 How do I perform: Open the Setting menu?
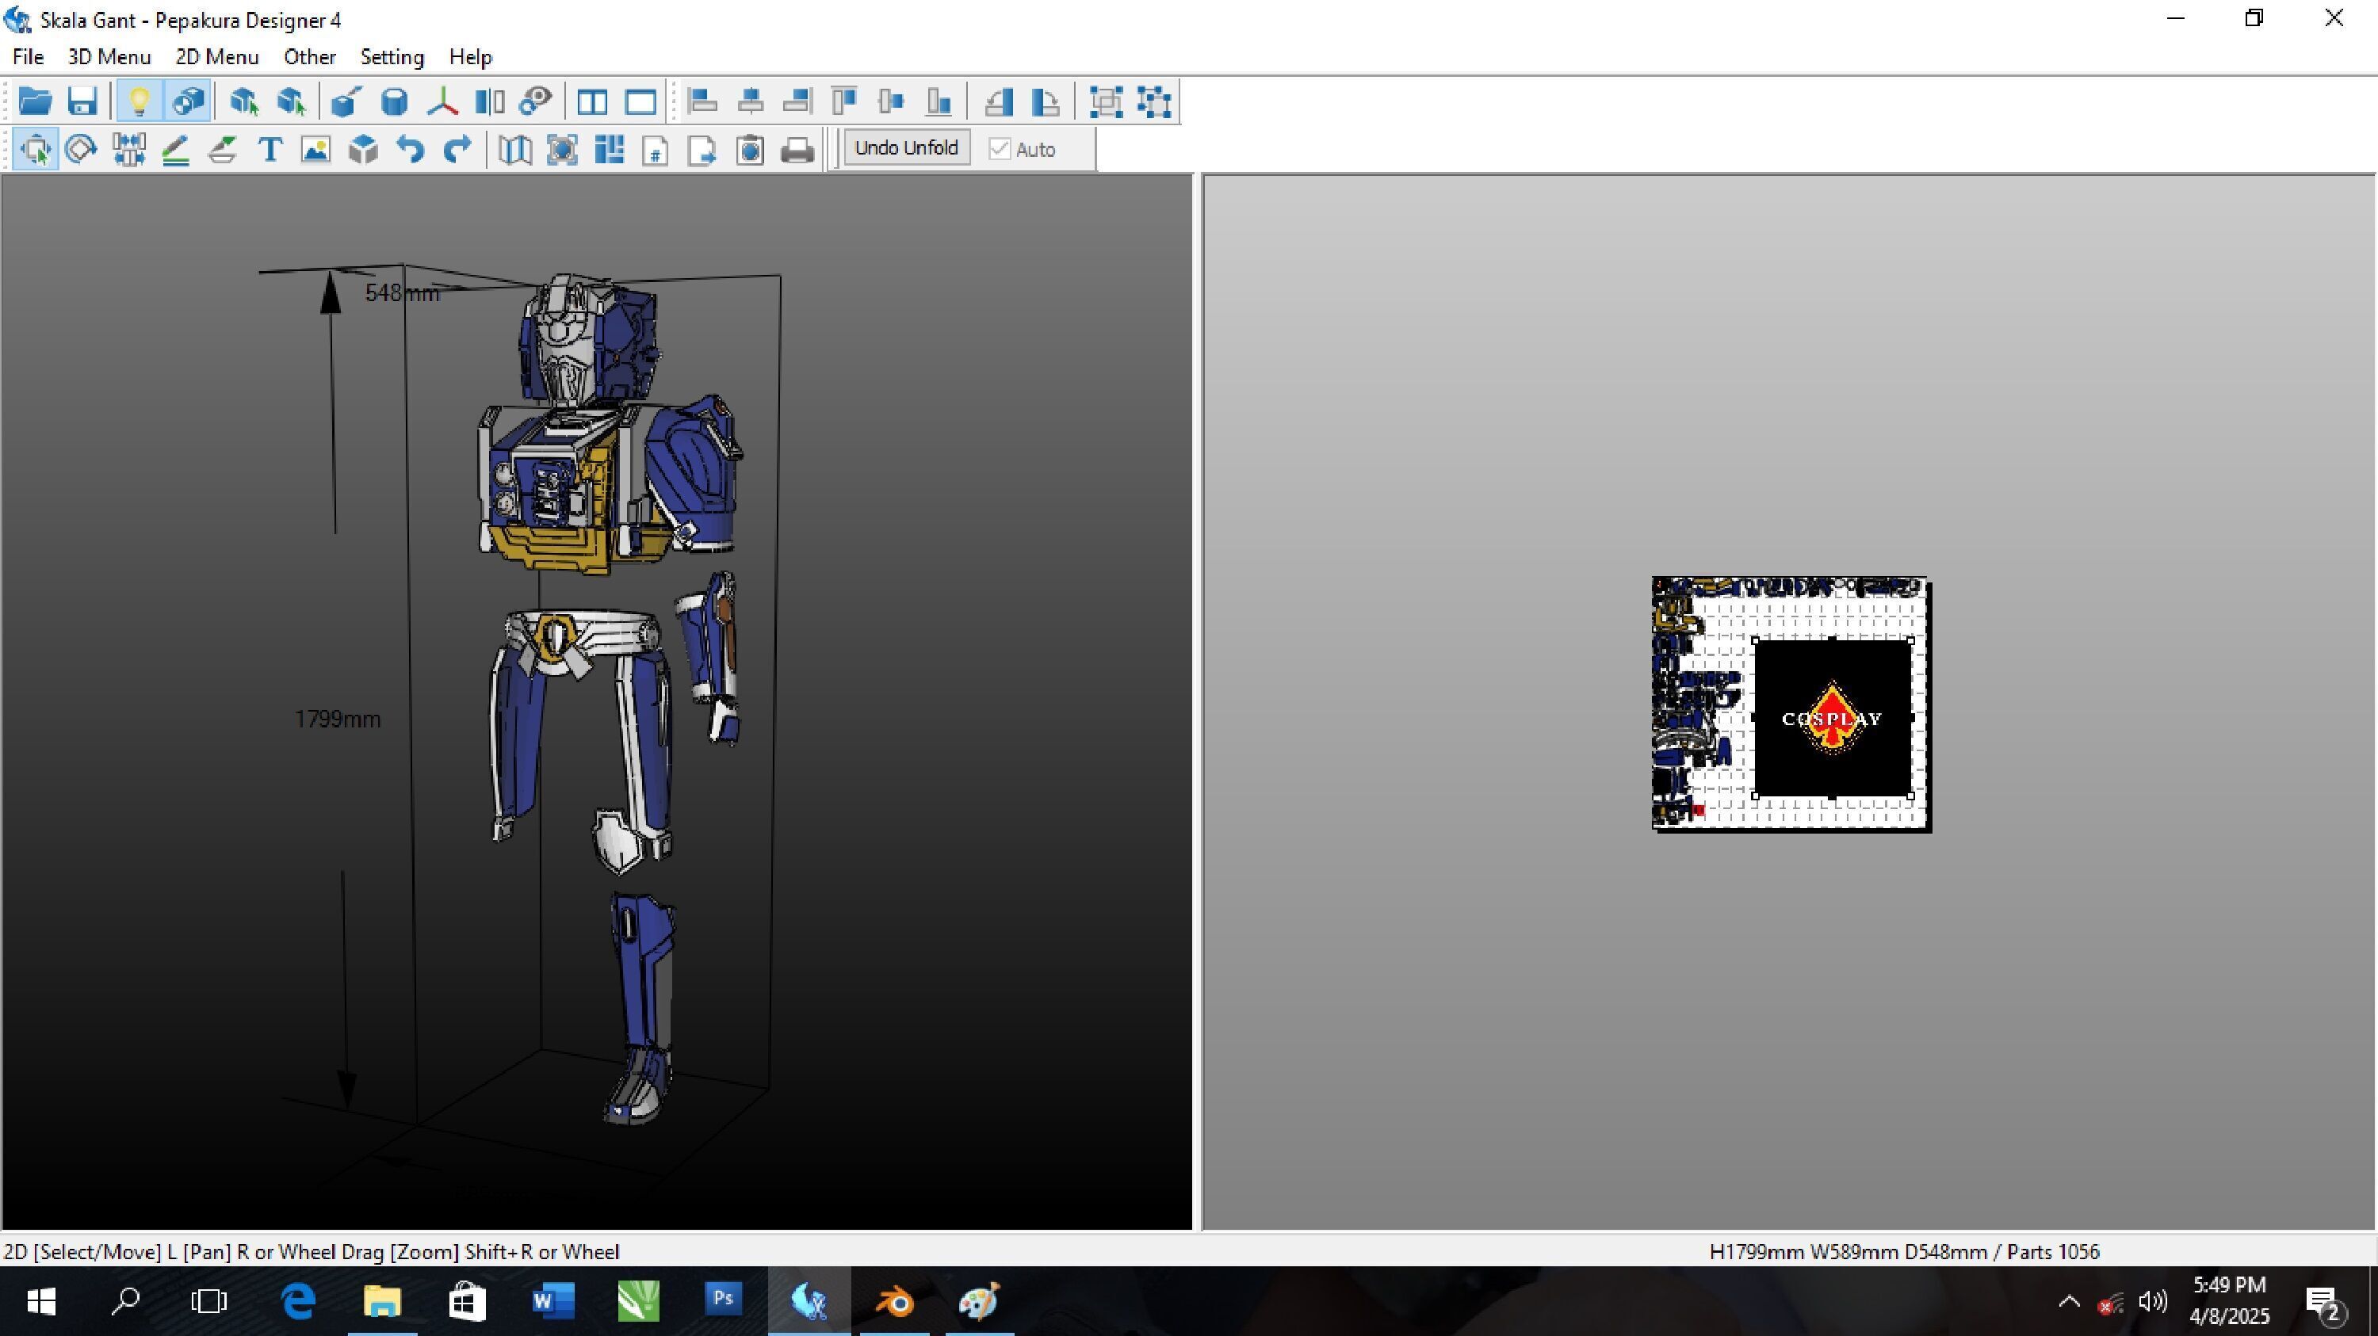[392, 56]
